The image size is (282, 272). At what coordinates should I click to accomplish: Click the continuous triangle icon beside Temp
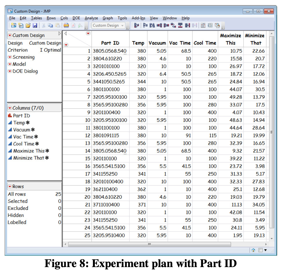click(x=10, y=123)
